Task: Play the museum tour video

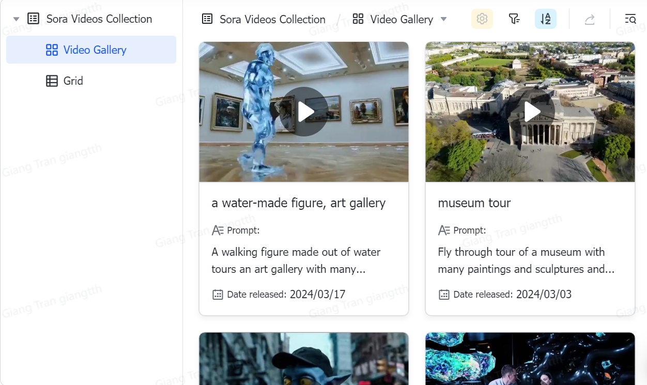Action: click(x=530, y=111)
